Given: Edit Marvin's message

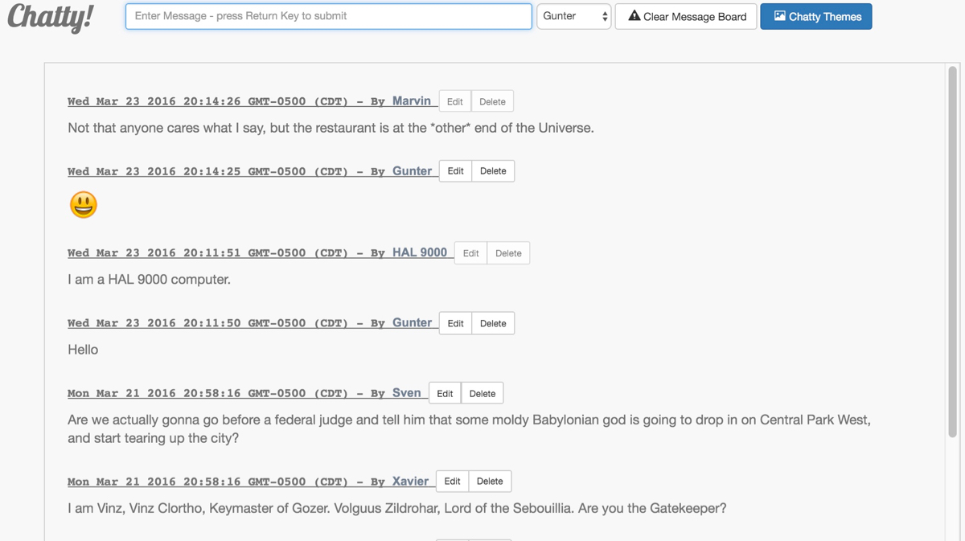Looking at the screenshot, I should coord(454,101).
